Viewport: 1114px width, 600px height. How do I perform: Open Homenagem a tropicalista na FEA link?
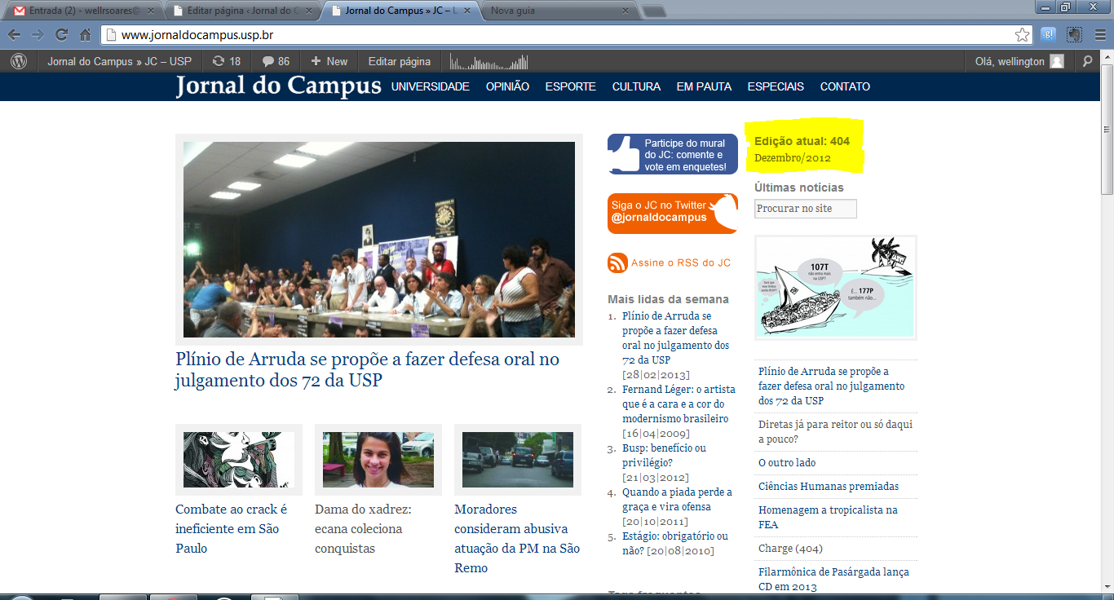click(x=828, y=517)
